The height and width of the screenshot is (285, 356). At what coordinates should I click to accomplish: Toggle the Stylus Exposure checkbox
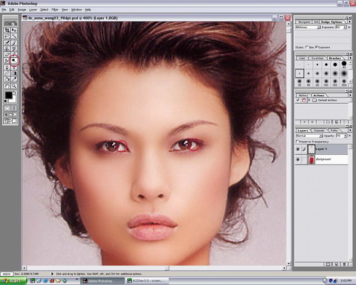(317, 47)
